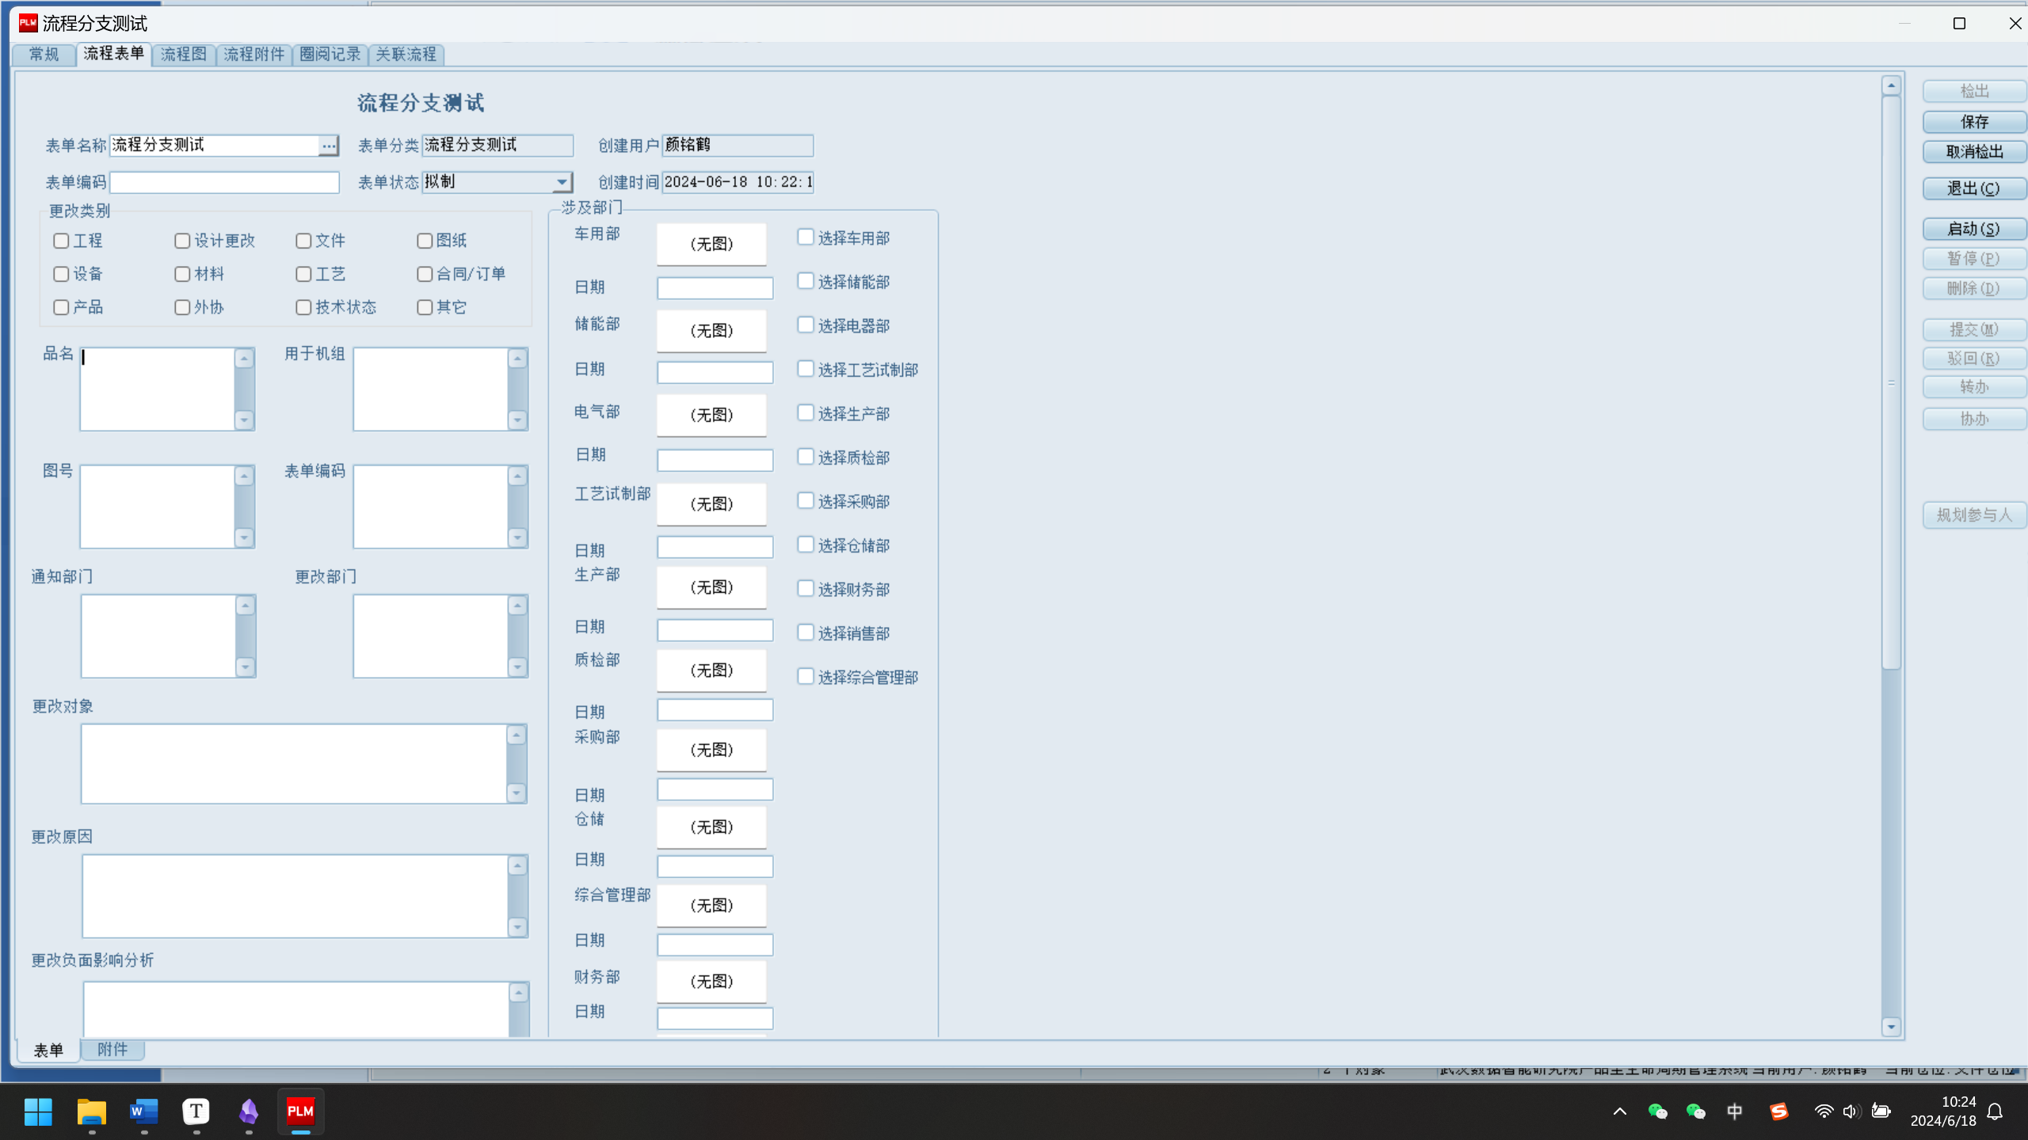Click 创建用户 field 颜铭鹤
This screenshot has width=2028, height=1140.
coord(738,145)
